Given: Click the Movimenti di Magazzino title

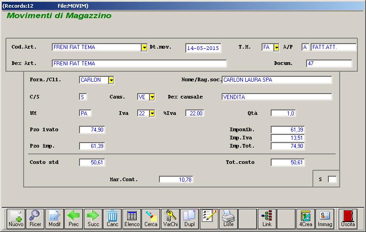Looking at the screenshot, I should [x=59, y=15].
